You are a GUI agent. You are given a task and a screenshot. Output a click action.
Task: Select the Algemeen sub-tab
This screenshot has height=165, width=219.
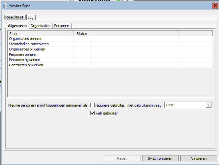click(x=17, y=26)
